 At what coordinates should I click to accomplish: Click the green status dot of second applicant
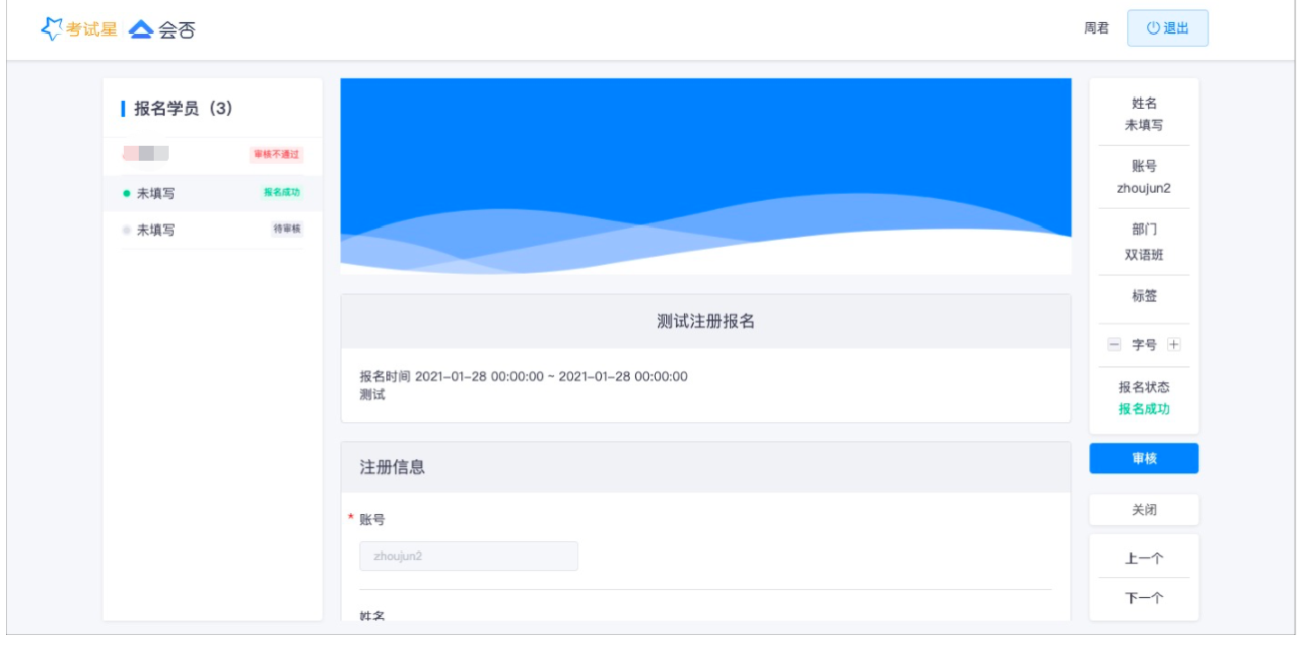click(x=127, y=194)
